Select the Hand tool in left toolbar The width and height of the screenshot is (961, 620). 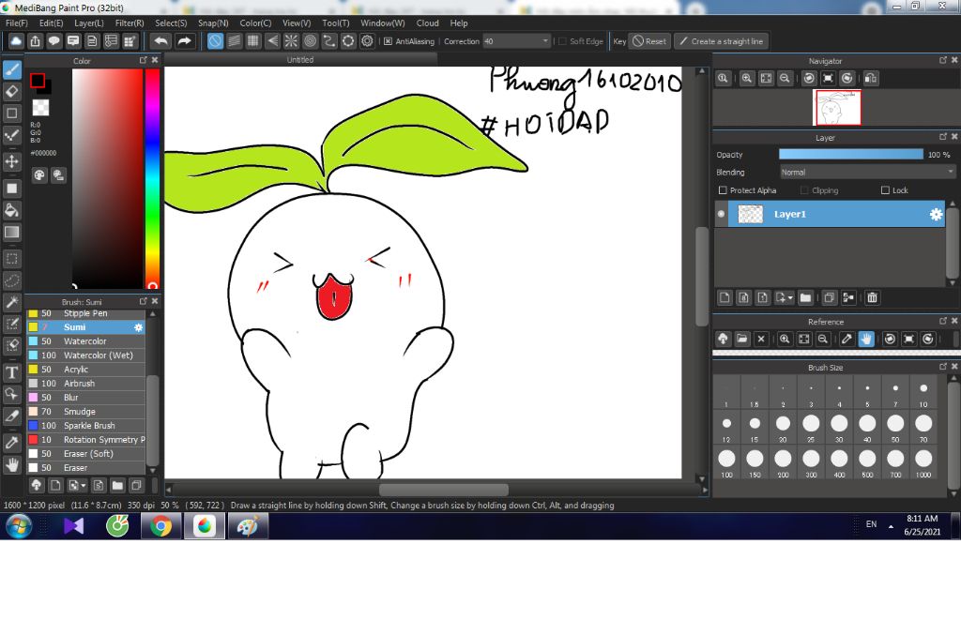tap(11, 465)
